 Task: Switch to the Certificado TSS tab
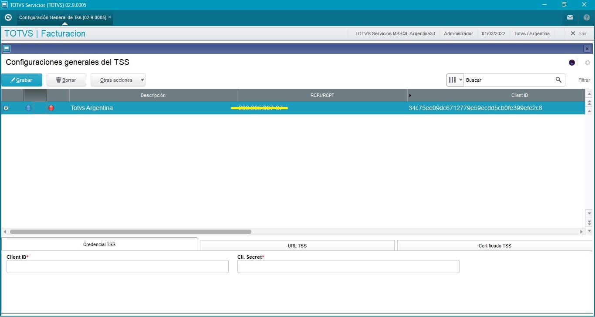[x=495, y=246]
